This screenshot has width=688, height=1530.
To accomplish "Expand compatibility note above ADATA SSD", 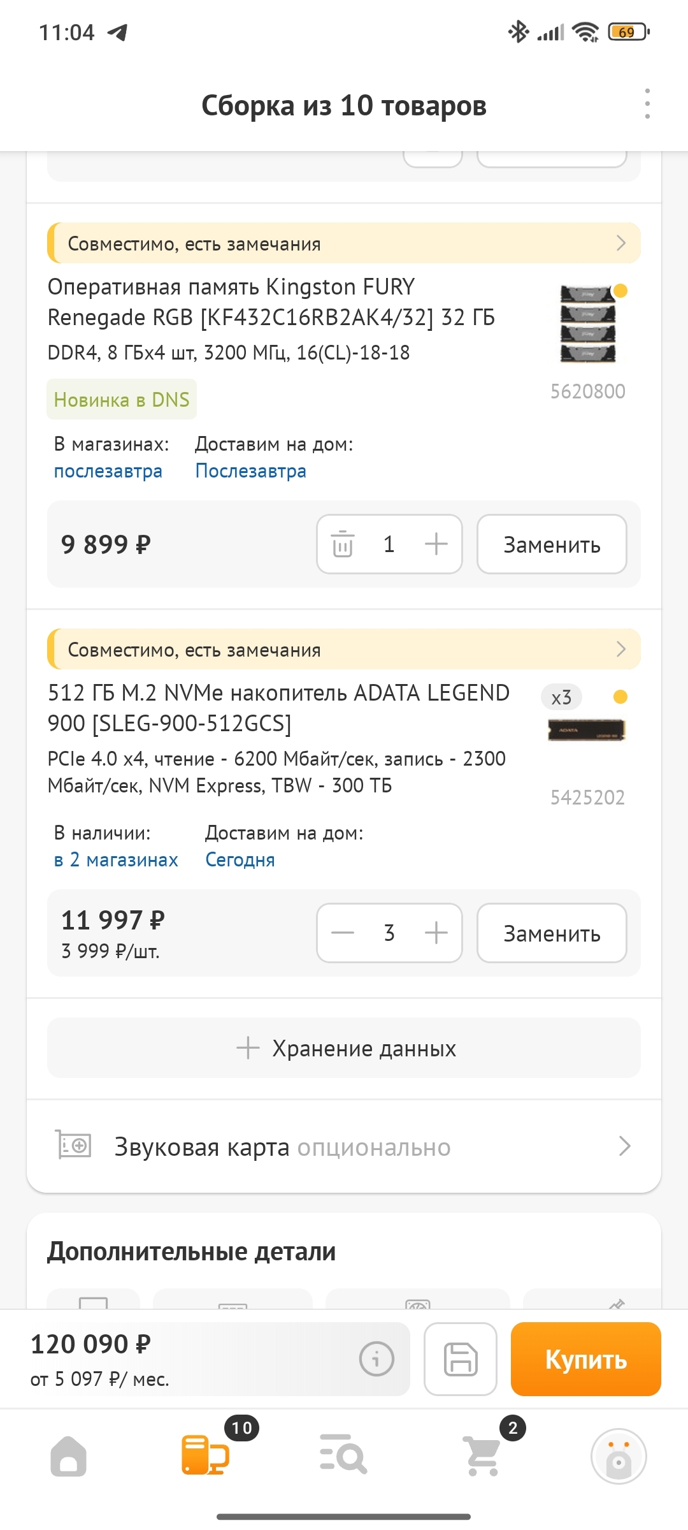I will (x=344, y=649).
